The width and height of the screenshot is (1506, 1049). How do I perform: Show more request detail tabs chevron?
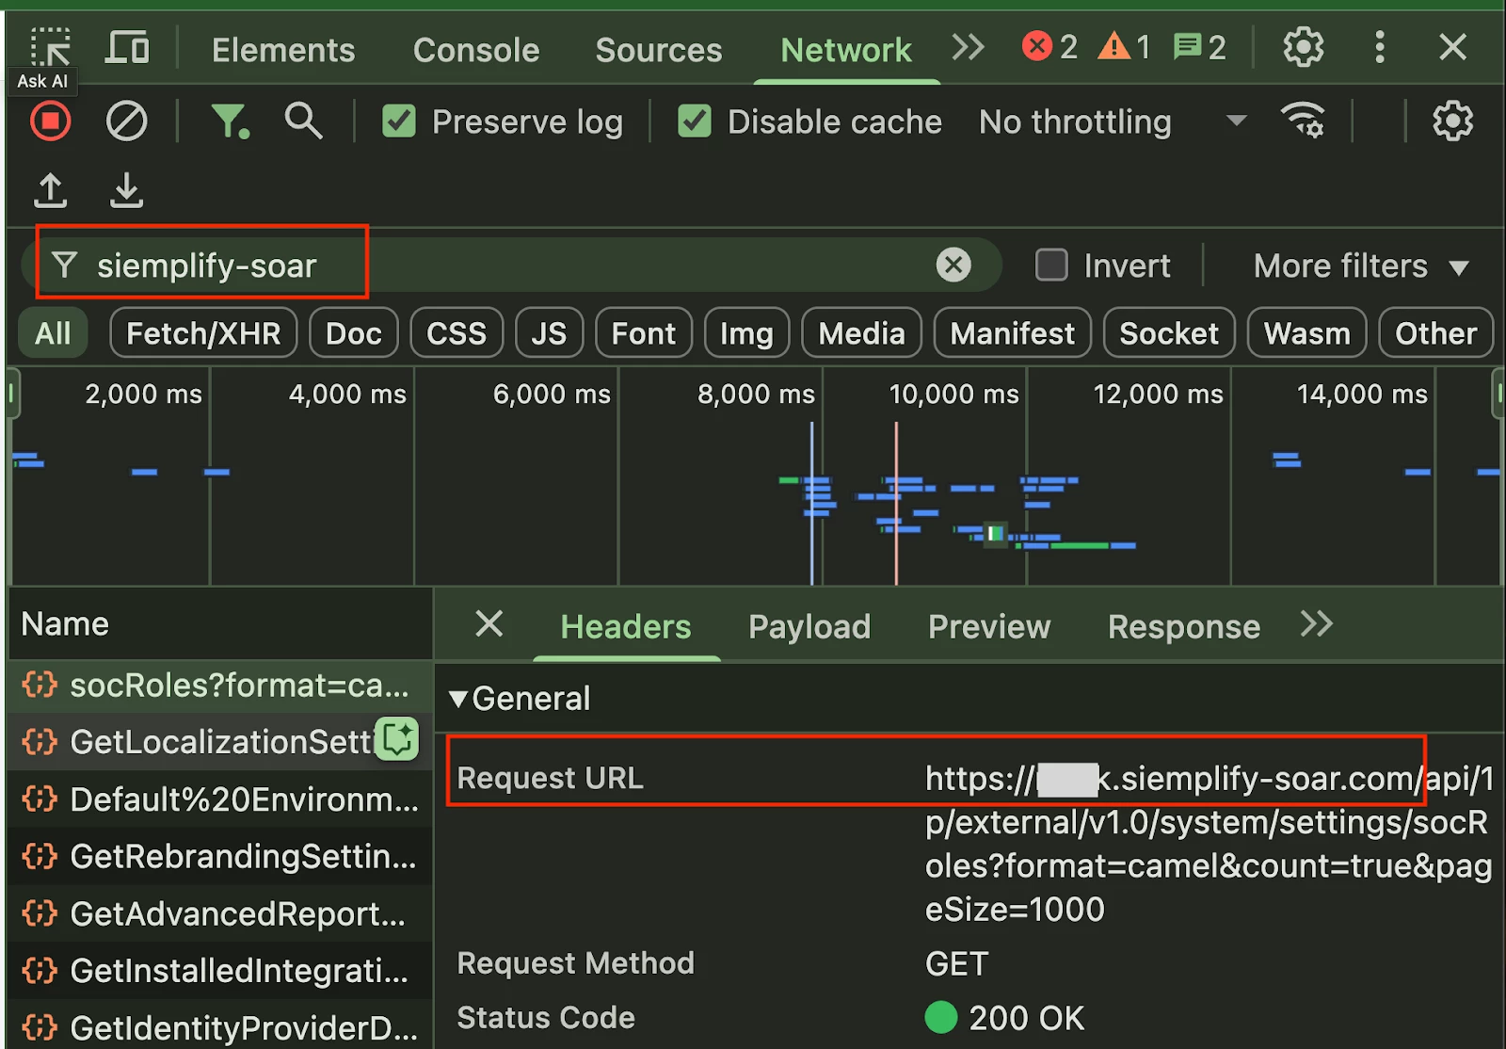(x=1317, y=623)
